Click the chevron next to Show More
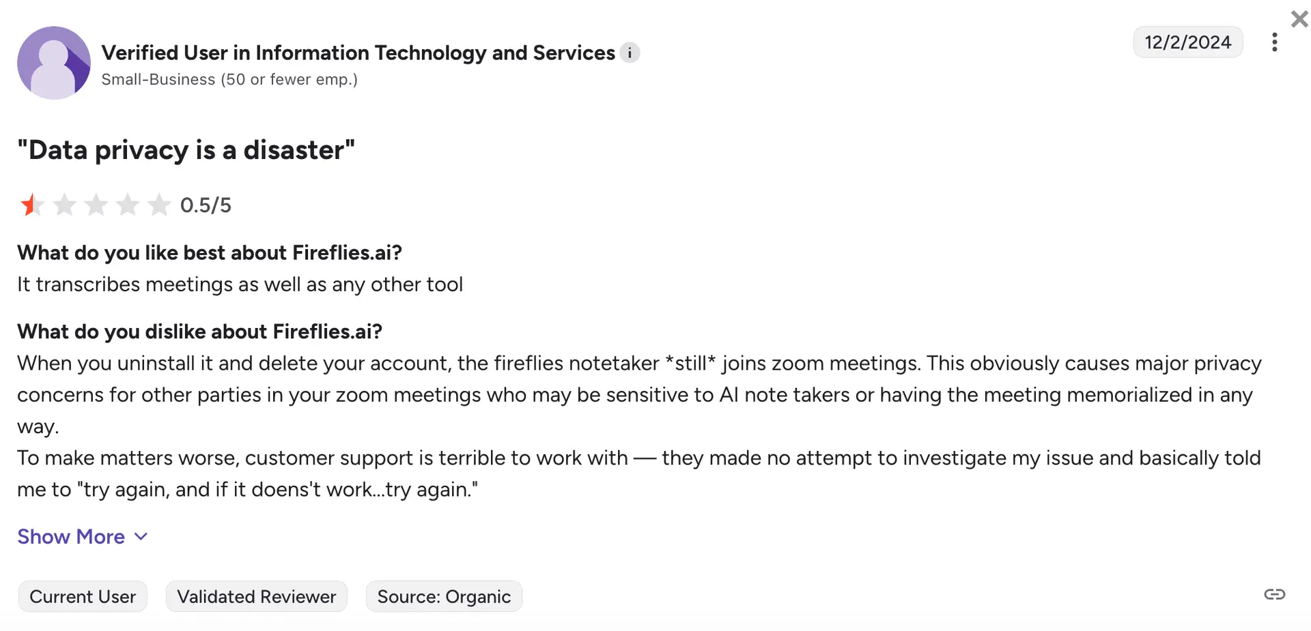The width and height of the screenshot is (1311, 631). pos(141,537)
